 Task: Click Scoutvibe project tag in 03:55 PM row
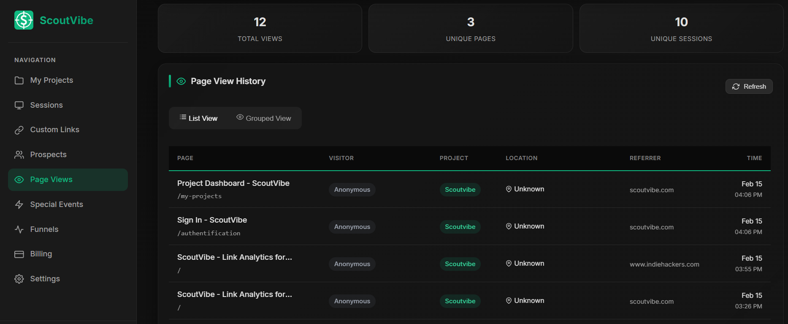coord(460,264)
